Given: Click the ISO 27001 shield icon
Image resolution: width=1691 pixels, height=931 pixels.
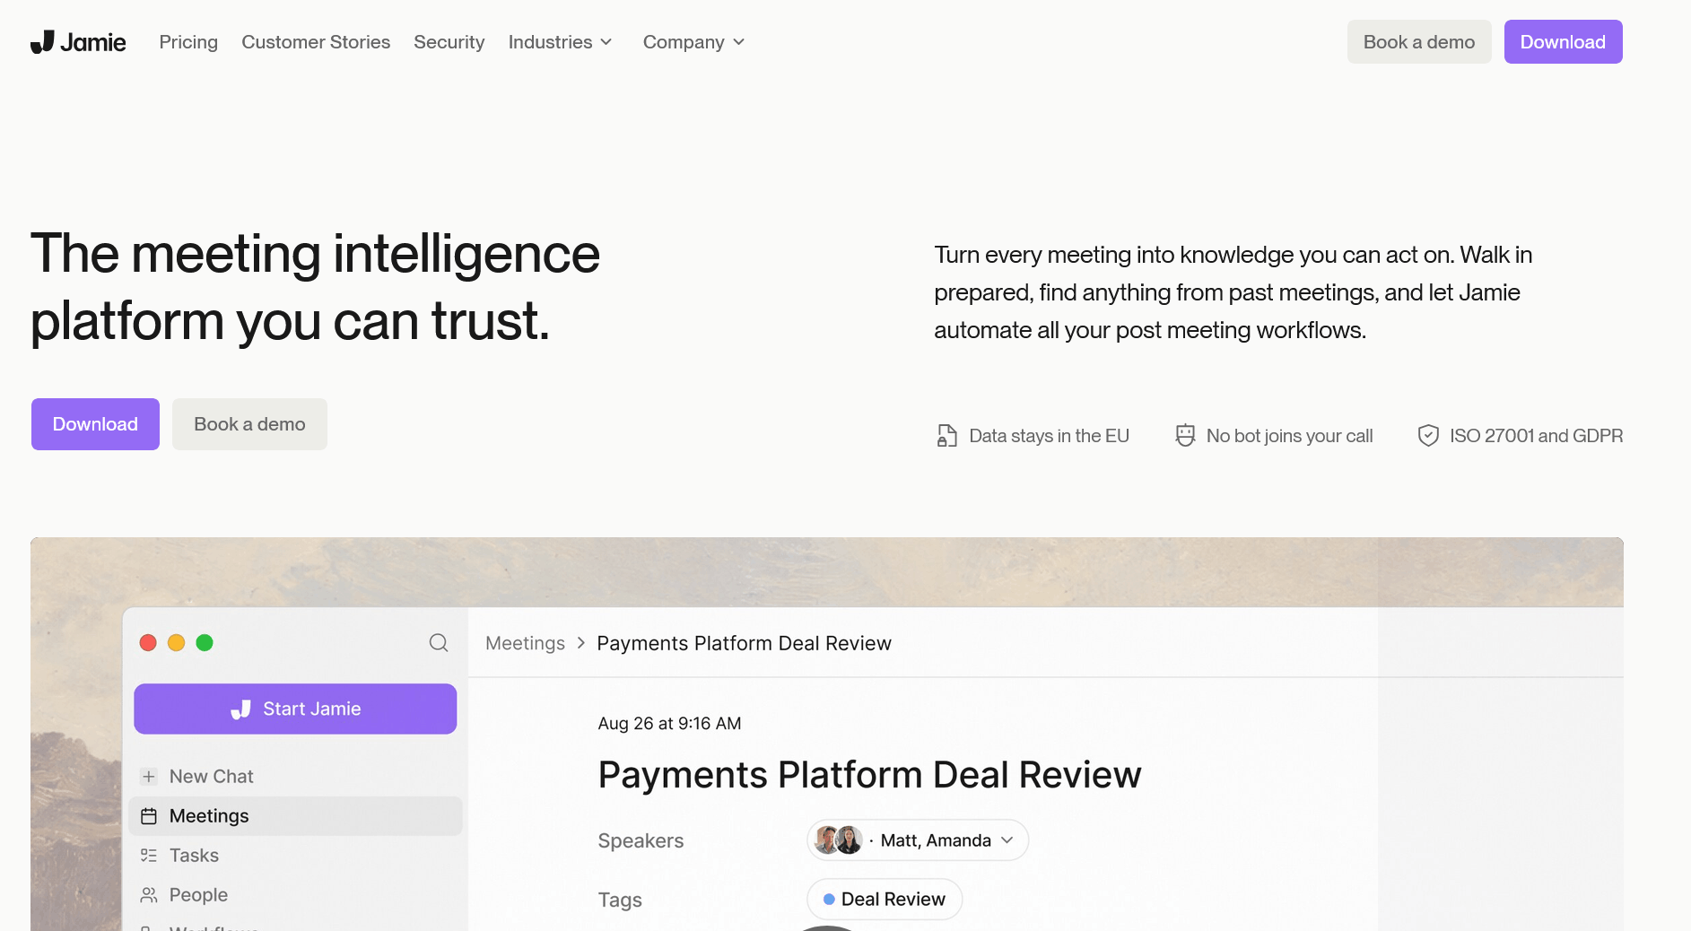Looking at the screenshot, I should pos(1428,436).
